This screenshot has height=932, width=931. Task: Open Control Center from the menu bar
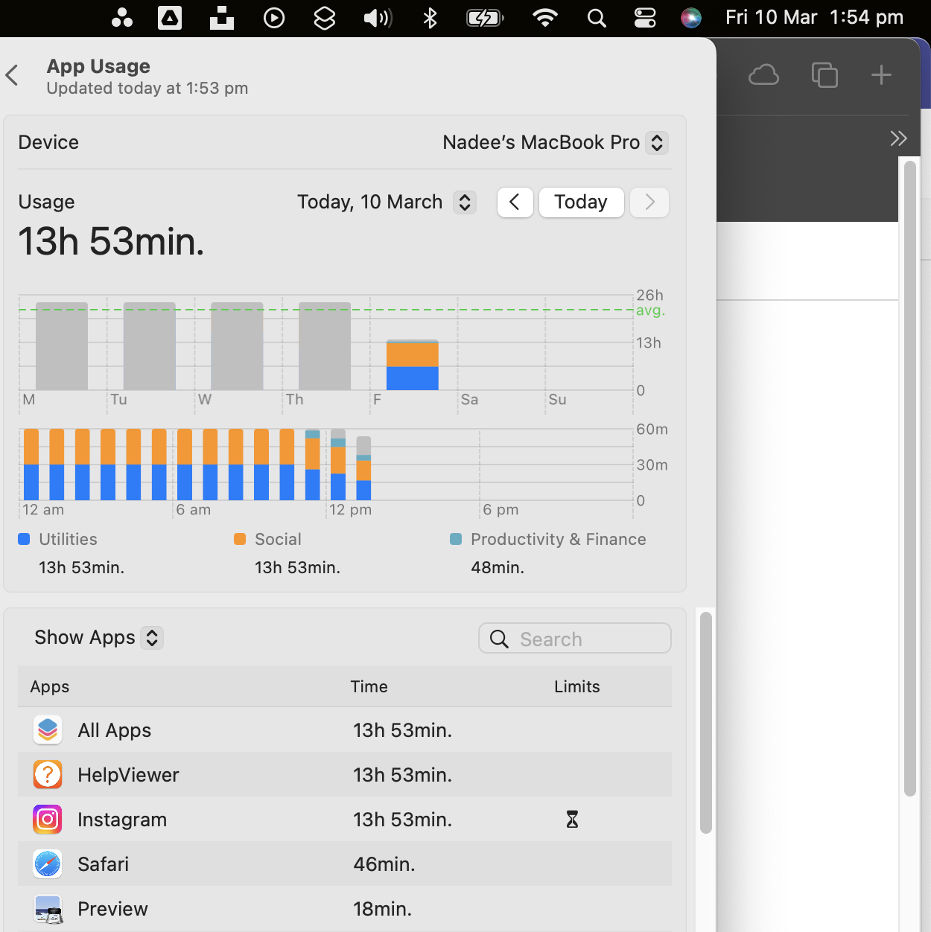[x=645, y=18]
